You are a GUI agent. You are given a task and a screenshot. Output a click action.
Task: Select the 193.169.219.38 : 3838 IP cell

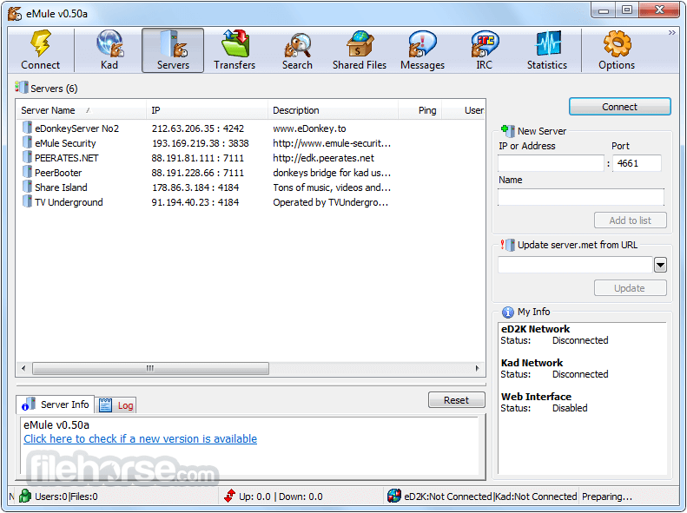(201, 143)
